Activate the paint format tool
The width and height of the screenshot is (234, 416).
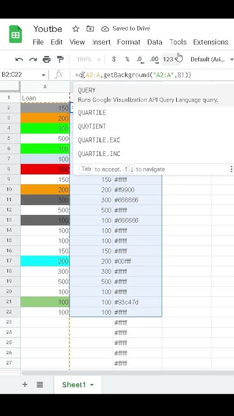(x=61, y=60)
